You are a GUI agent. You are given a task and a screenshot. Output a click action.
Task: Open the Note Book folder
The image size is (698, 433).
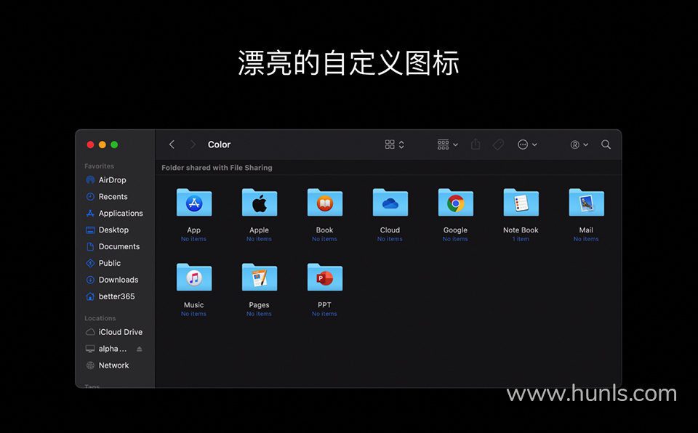click(521, 203)
